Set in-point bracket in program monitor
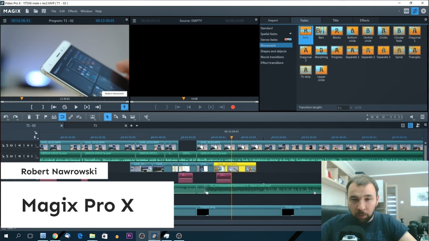429x241 pixels. [32, 107]
